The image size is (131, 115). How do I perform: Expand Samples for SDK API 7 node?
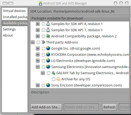[38, 30]
